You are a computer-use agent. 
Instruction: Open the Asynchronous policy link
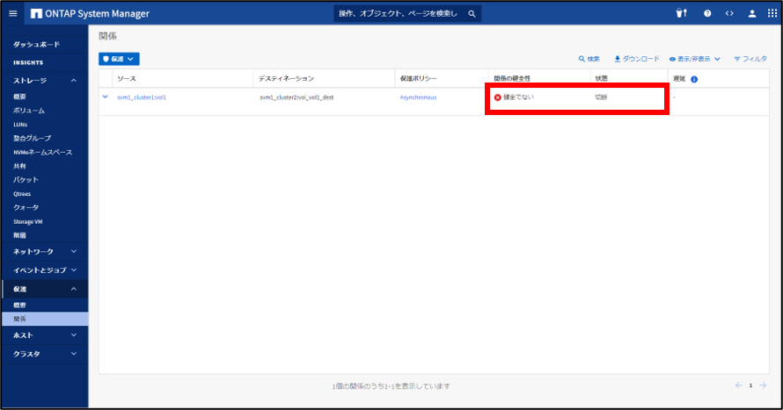click(x=418, y=97)
